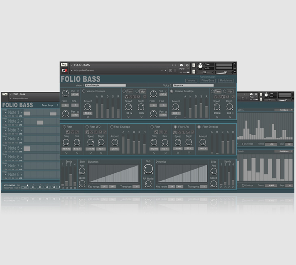The image size is (296, 265).
Task: Click the camera snapshot icon in the center header
Action: point(181,65)
